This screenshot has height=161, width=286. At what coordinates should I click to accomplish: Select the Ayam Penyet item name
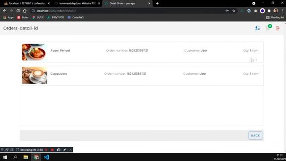click(x=60, y=51)
